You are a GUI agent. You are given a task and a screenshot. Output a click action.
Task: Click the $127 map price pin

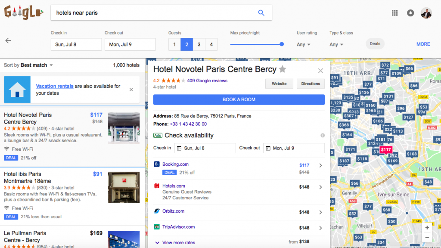(408, 117)
